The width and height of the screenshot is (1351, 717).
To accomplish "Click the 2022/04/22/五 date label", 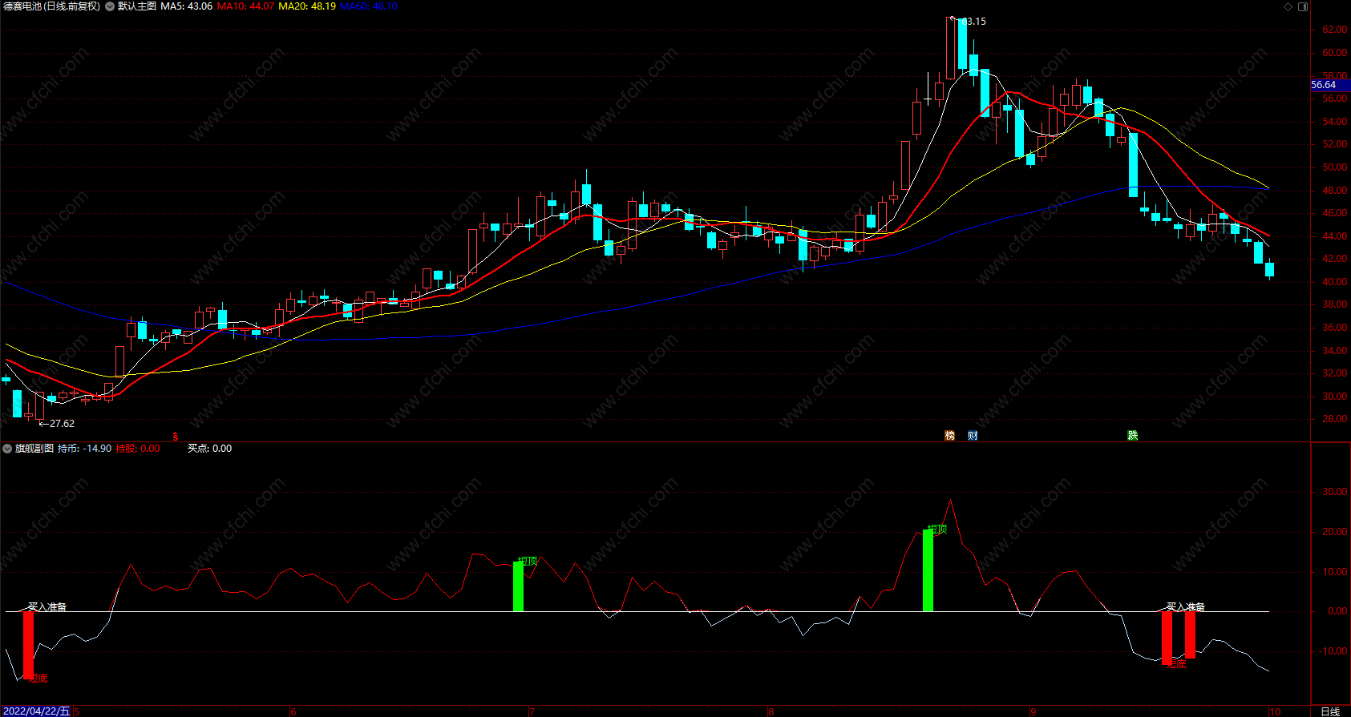I will tap(36, 711).
